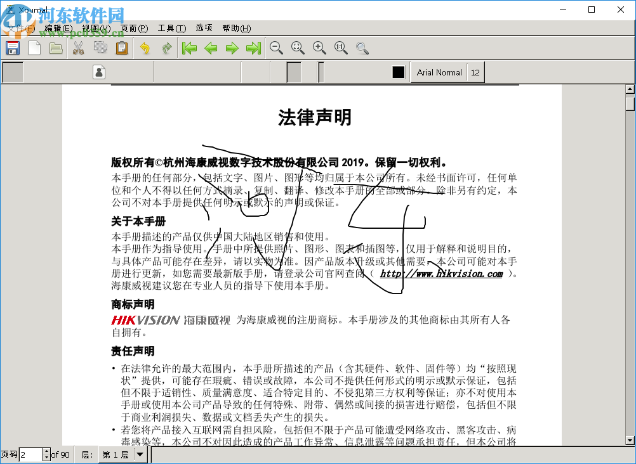Cut the selection with scissors icon
The height and width of the screenshot is (464, 636).
(78, 48)
